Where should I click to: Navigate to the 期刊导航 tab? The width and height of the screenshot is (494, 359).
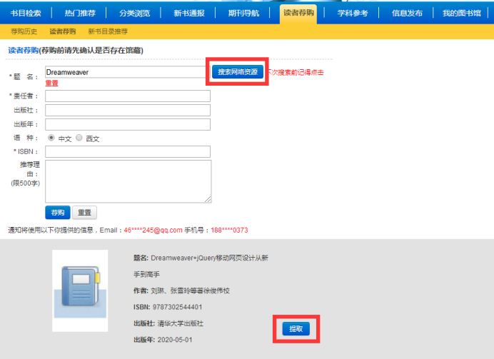coord(243,13)
